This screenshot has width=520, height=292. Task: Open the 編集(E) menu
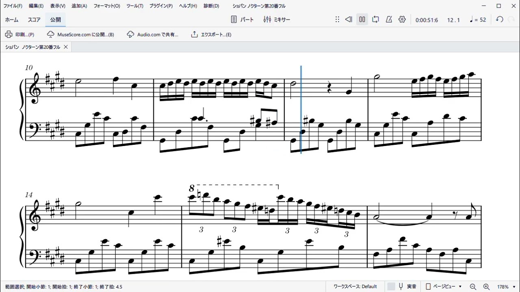coord(36,6)
